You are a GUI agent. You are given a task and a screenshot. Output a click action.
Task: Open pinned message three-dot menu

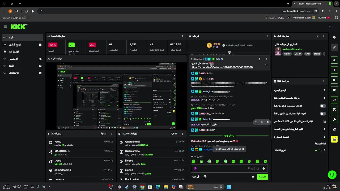(266, 59)
